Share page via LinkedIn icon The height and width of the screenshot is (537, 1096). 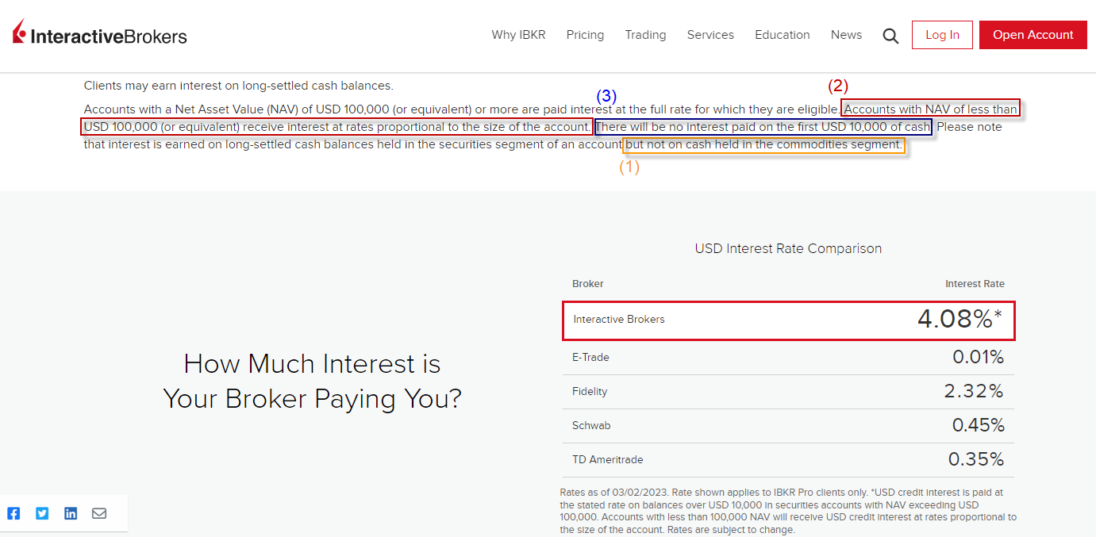tap(71, 513)
